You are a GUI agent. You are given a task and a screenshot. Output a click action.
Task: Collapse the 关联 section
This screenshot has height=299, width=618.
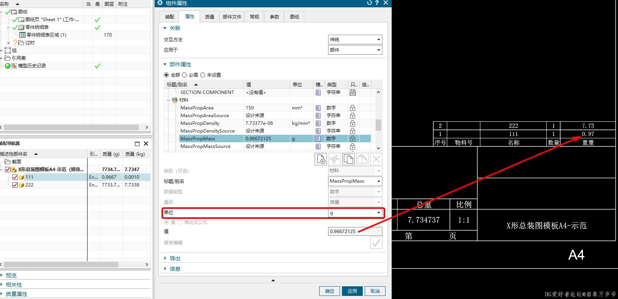click(165, 28)
